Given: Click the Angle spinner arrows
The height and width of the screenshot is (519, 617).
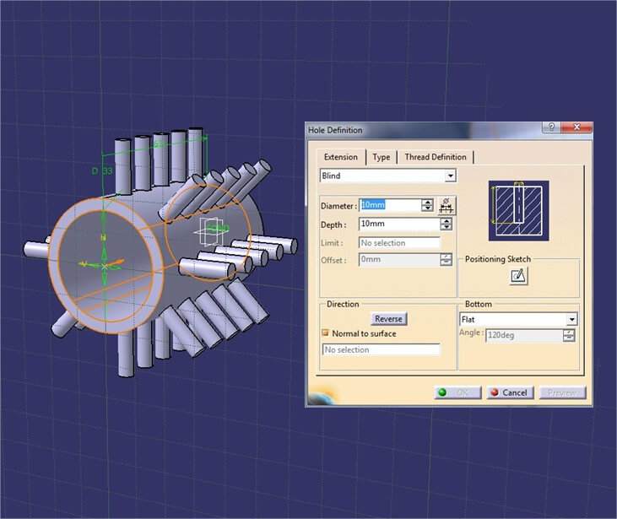Looking at the screenshot, I should [x=569, y=335].
